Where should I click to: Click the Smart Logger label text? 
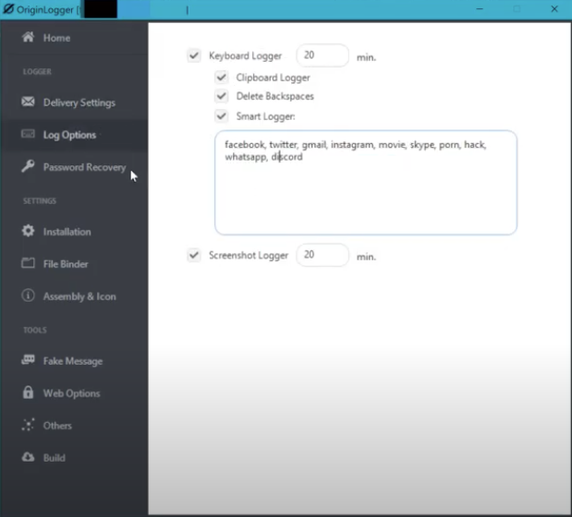[265, 116]
